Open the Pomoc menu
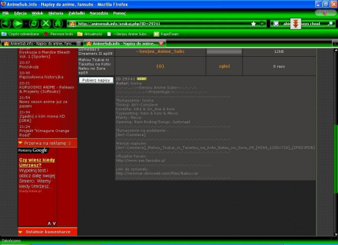Screen dimensions: 338x245 [x=120, y=13]
